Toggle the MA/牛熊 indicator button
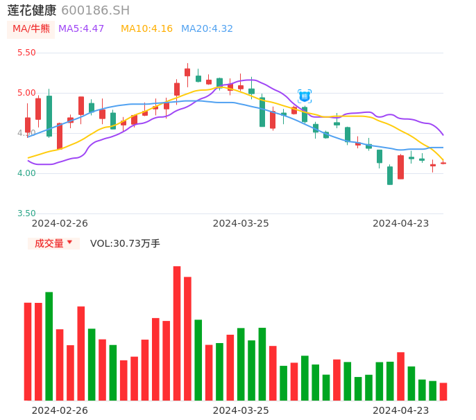This screenshot has height=420, width=476. point(31,29)
